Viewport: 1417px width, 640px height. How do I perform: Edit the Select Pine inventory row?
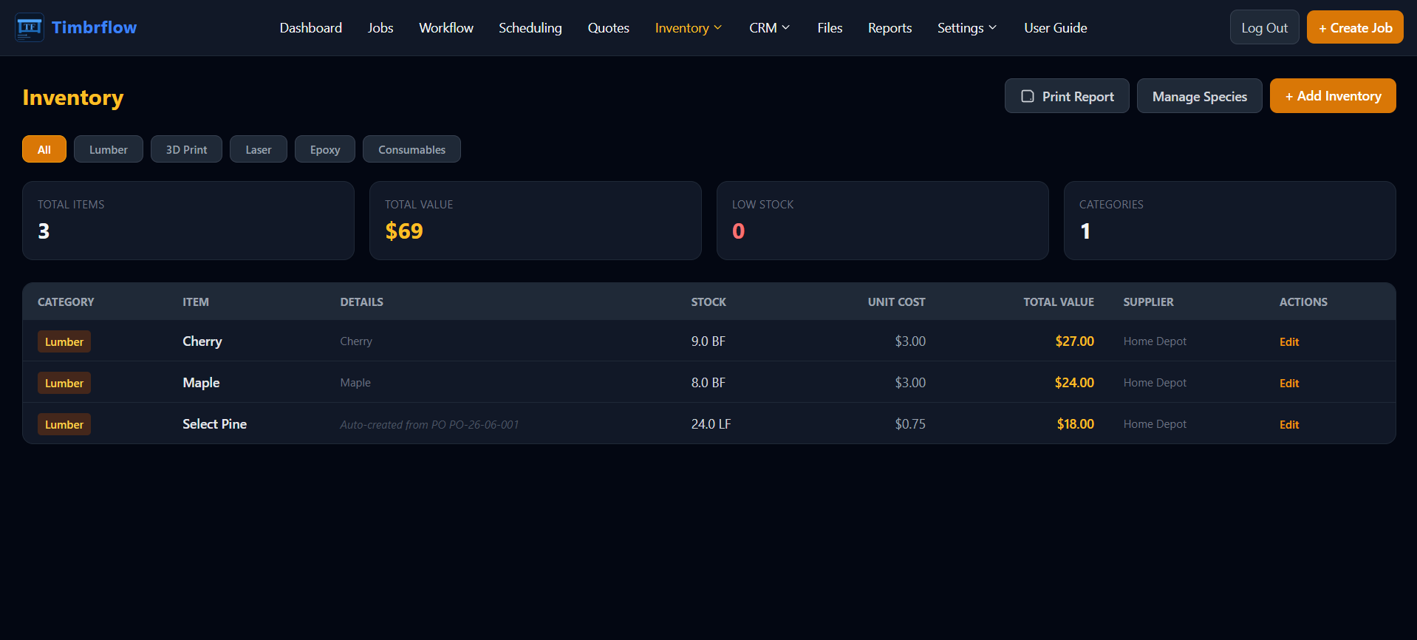(x=1289, y=424)
